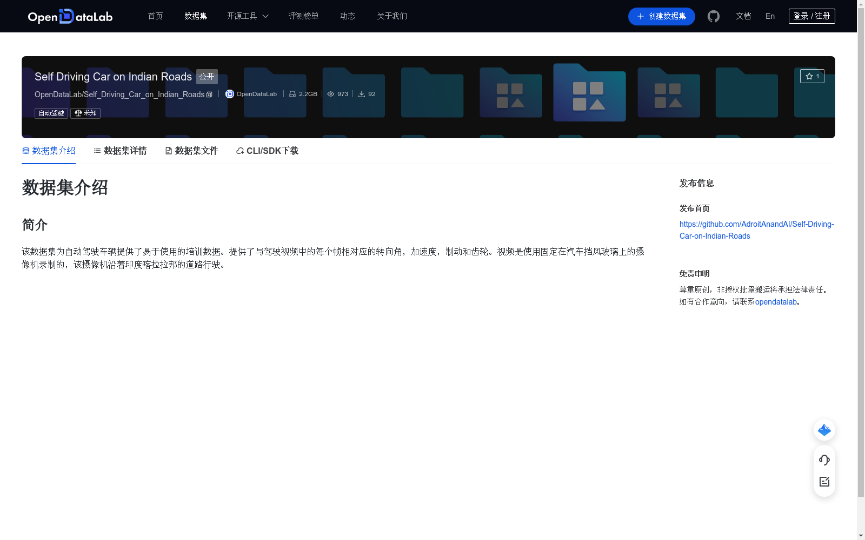The width and height of the screenshot is (865, 540).
Task: Click the 2.2GB size text
Action: click(308, 94)
